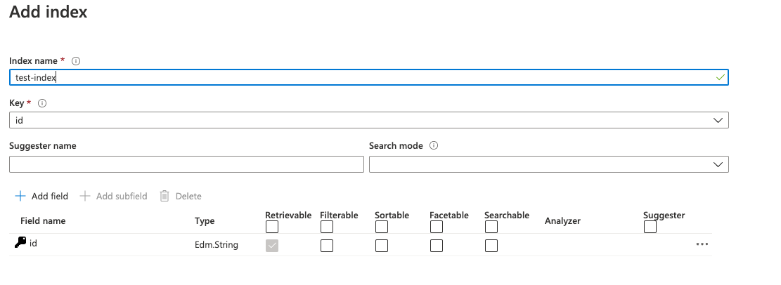Select the Suggester column header checkbox

click(x=650, y=227)
